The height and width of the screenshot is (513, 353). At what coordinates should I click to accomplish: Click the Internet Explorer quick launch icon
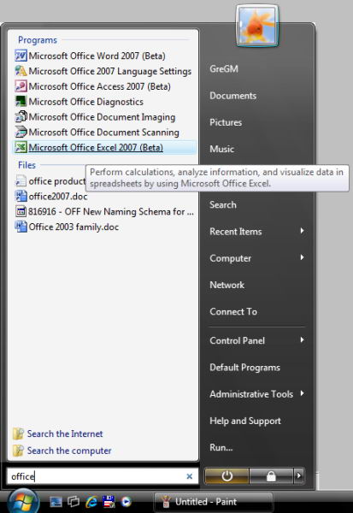tap(91, 501)
